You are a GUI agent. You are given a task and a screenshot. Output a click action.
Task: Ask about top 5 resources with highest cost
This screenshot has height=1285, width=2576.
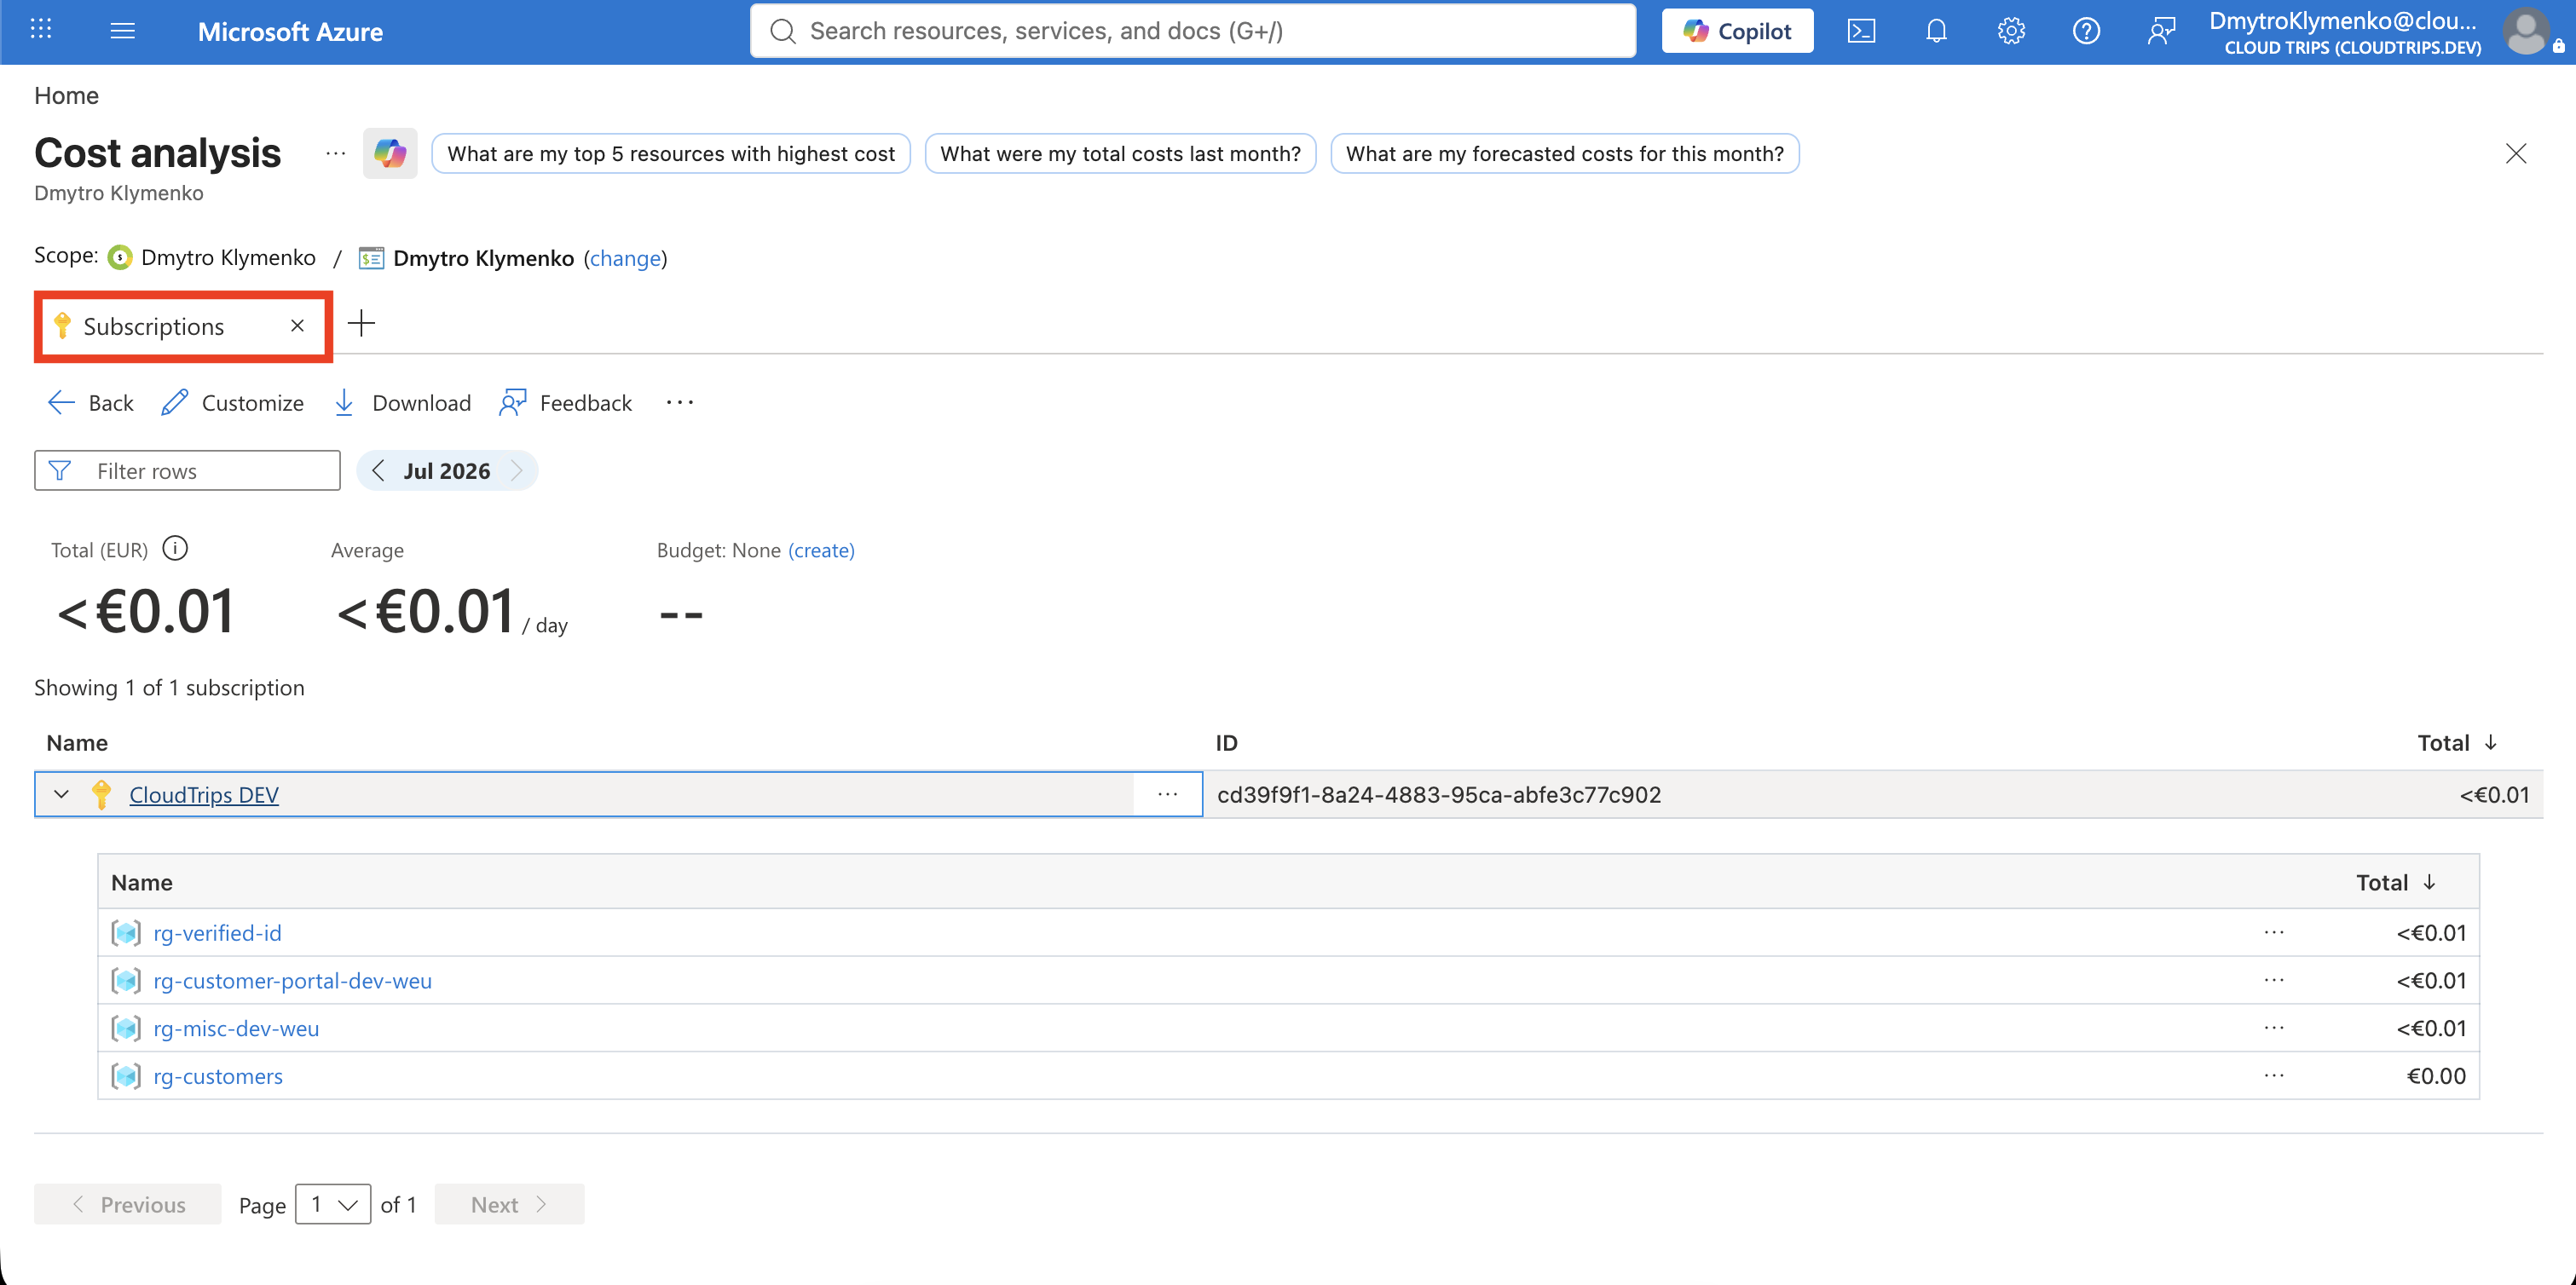[671, 153]
